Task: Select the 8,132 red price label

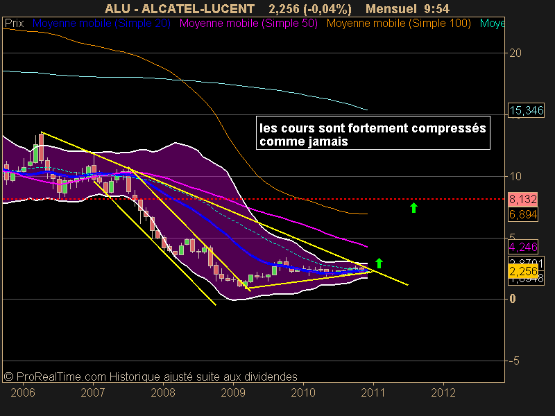Action: coord(523,199)
